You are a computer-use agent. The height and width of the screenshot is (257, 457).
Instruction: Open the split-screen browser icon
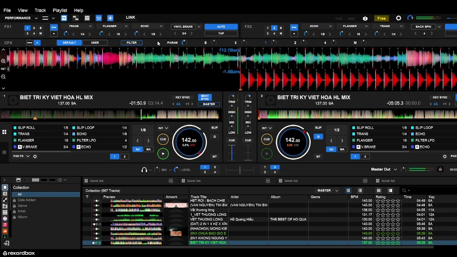[x=390, y=191]
